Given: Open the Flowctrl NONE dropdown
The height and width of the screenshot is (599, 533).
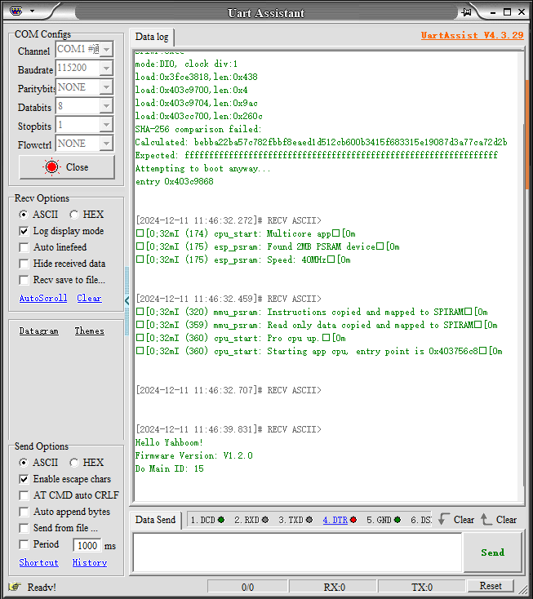Looking at the screenshot, I should 106,144.
